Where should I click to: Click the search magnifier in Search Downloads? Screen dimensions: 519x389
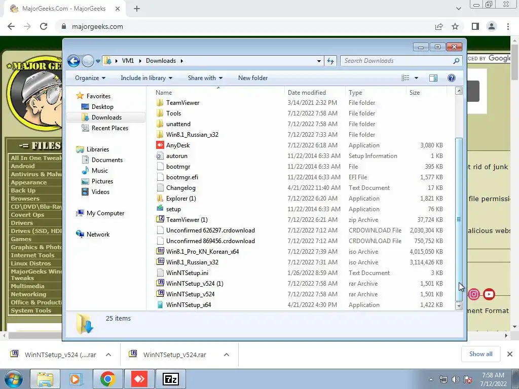click(456, 61)
